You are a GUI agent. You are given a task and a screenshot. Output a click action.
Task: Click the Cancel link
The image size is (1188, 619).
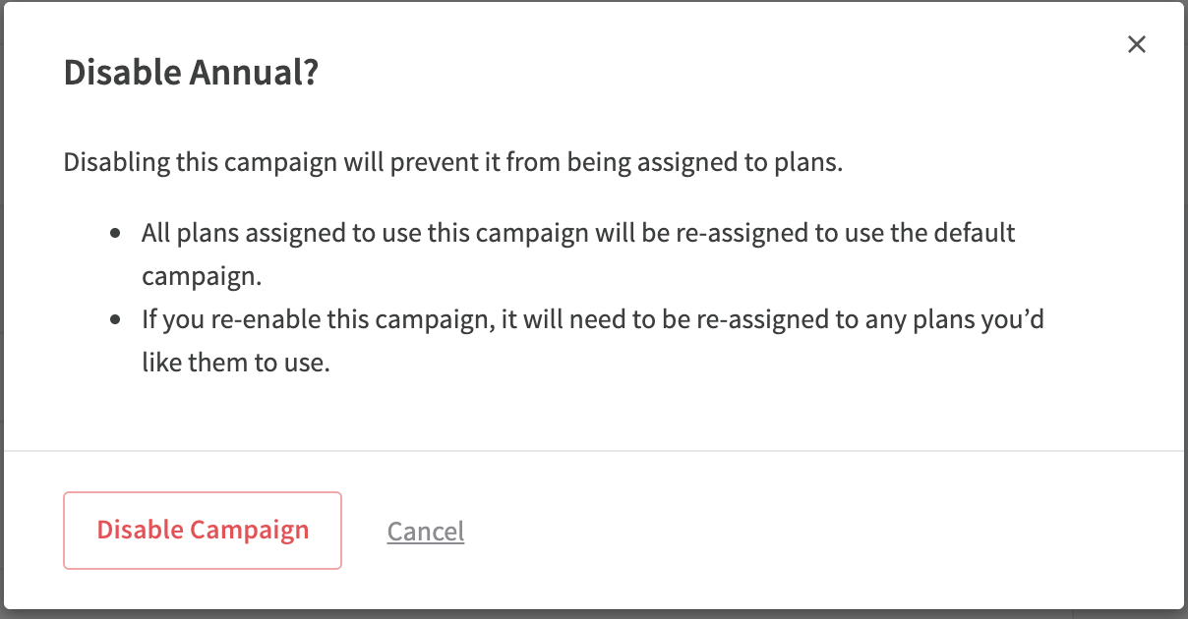click(x=426, y=532)
